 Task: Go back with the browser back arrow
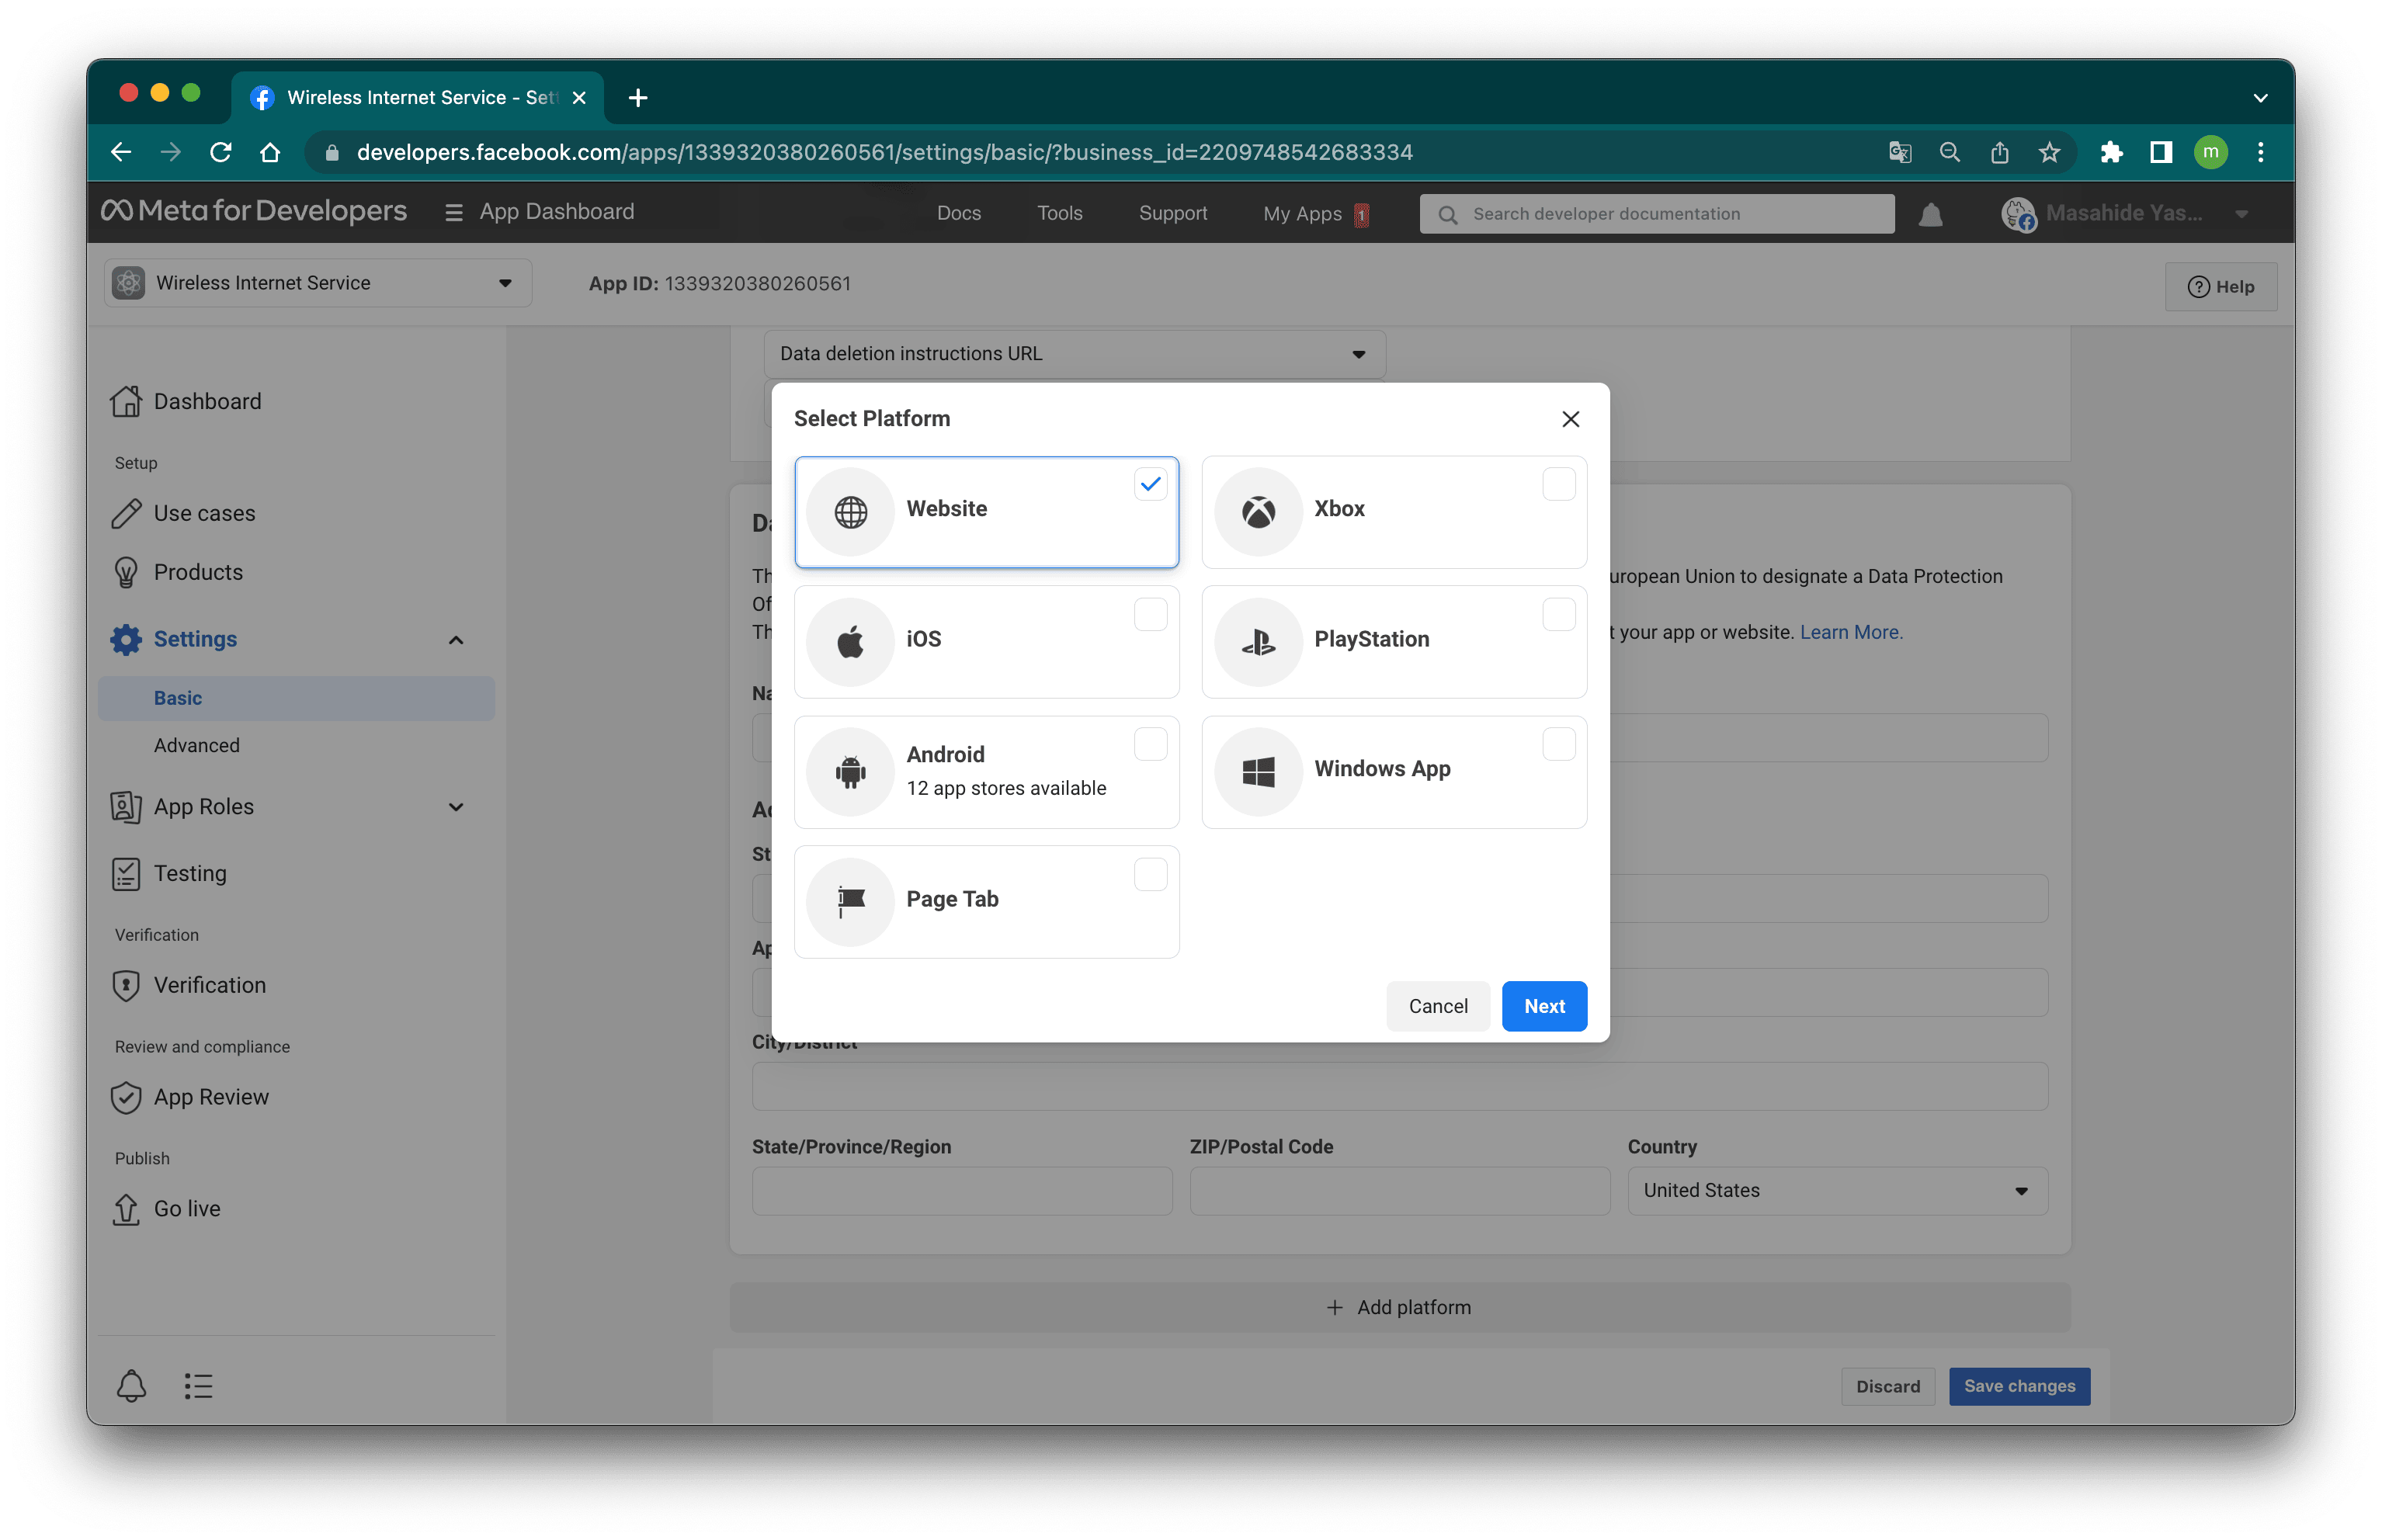click(x=121, y=152)
